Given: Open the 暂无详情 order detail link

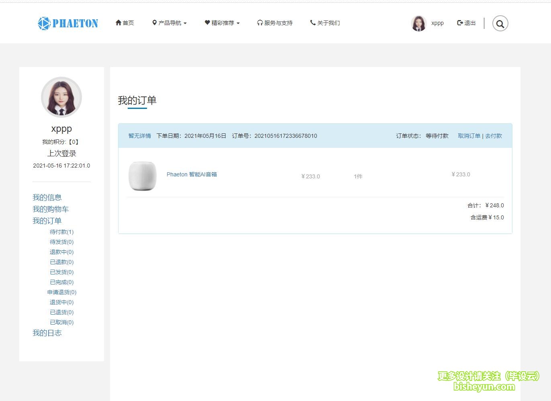Looking at the screenshot, I should pyautogui.click(x=139, y=136).
